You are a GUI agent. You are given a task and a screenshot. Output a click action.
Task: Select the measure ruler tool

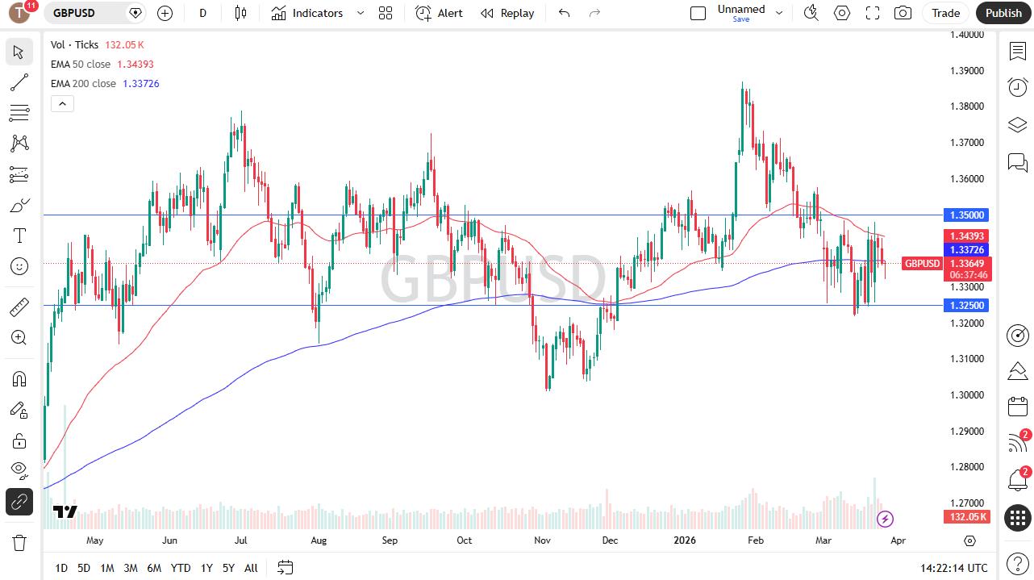[x=19, y=307]
